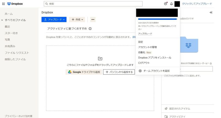
Task: Choose ログアウト in account menu
Action: click(x=144, y=63)
